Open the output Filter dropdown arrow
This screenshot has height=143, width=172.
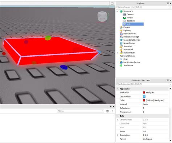(x=103, y=111)
